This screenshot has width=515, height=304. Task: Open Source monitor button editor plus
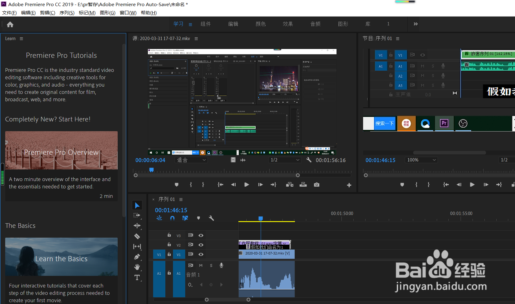[349, 185]
